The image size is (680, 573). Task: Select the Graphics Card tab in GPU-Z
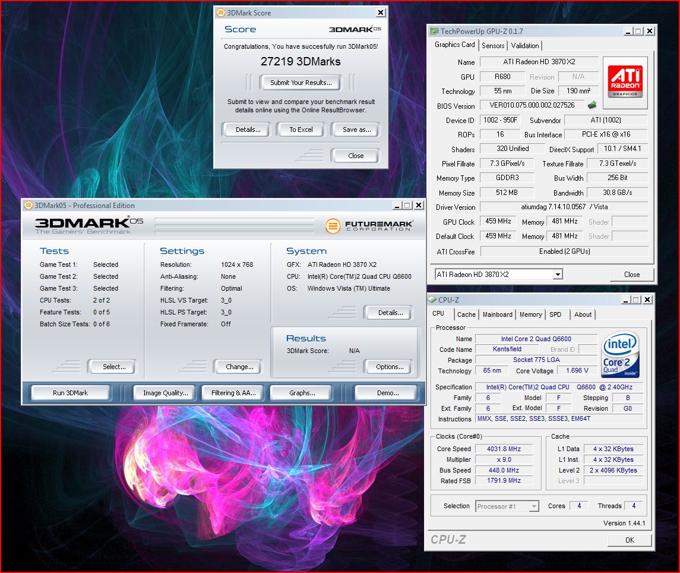click(x=454, y=45)
